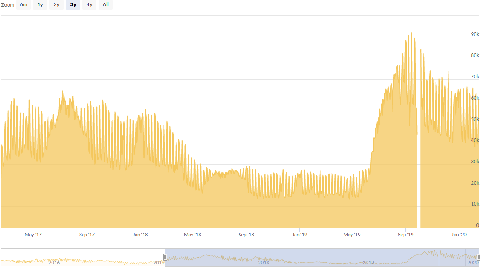Click x-axis label May '18
The height and width of the screenshot is (267, 480).
tap(192, 235)
